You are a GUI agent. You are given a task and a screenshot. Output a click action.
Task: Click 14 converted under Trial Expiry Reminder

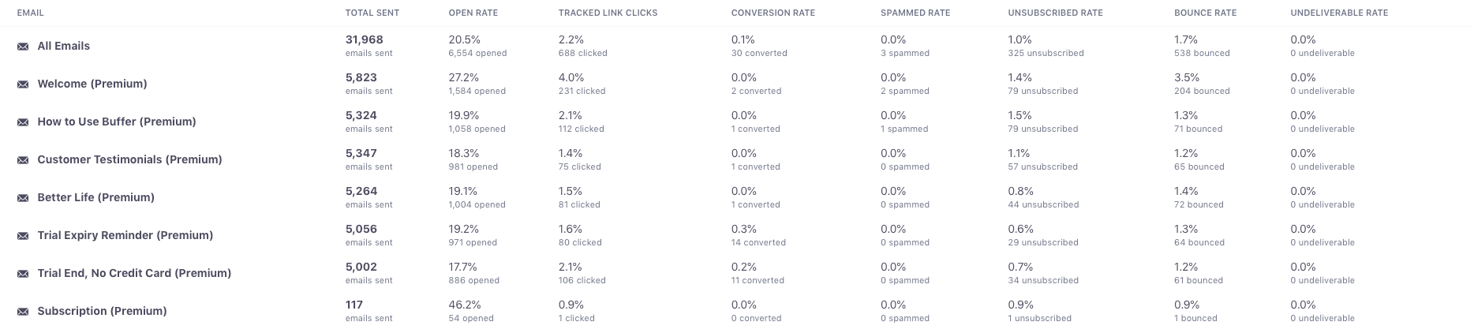pos(758,242)
